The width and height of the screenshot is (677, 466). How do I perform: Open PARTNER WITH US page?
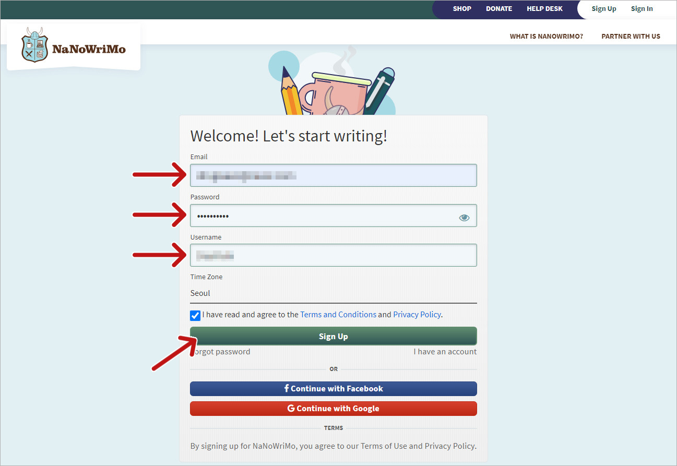[631, 37]
